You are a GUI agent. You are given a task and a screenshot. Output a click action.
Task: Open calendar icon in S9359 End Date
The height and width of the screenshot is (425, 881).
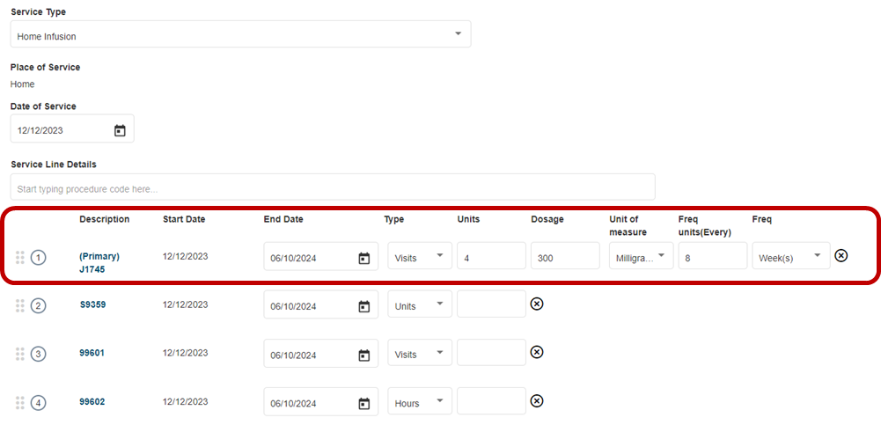(x=363, y=306)
